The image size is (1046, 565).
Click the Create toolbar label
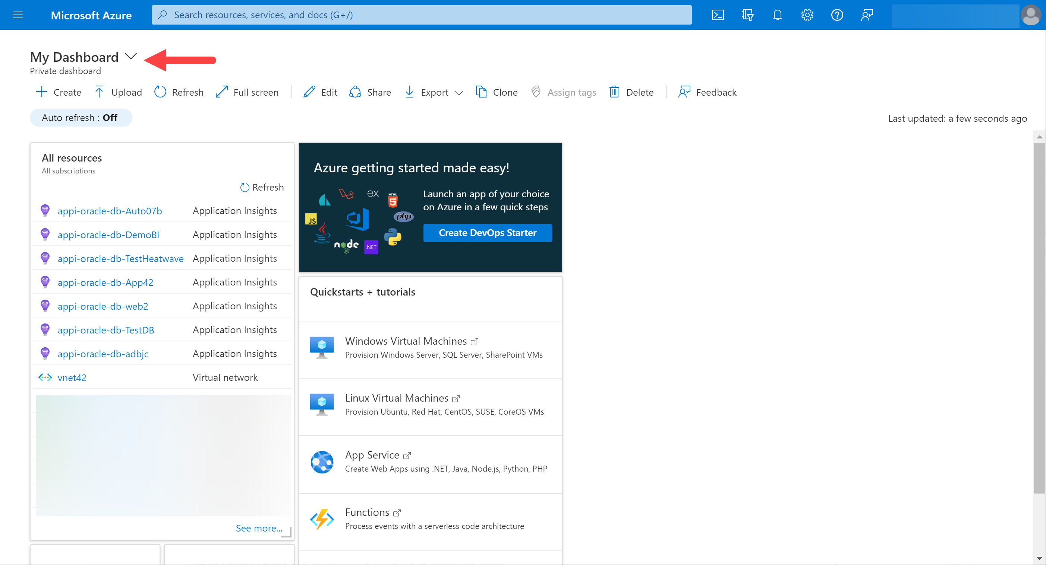tap(67, 92)
